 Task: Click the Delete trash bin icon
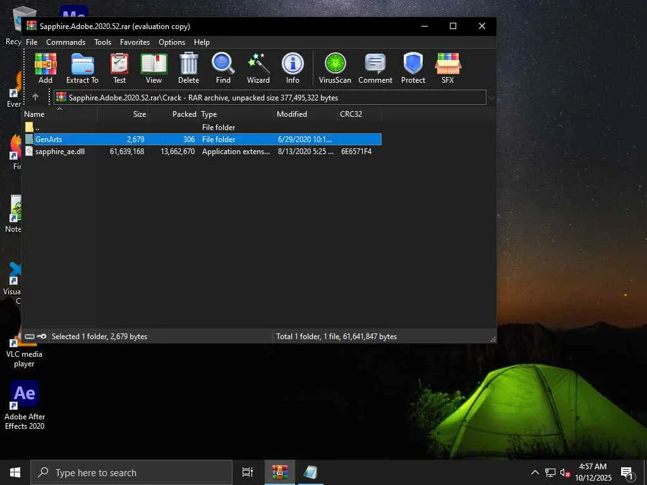click(x=188, y=68)
